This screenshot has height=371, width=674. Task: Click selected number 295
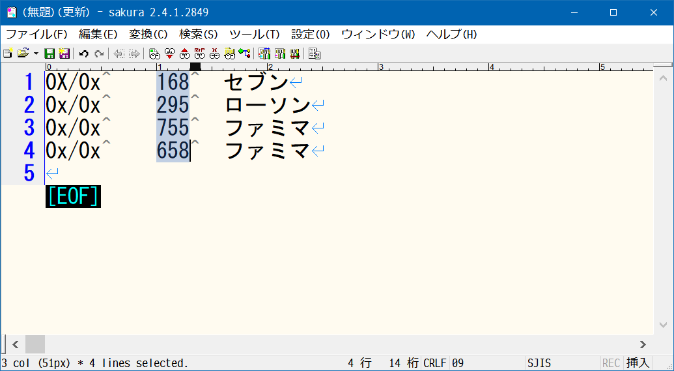pos(173,104)
